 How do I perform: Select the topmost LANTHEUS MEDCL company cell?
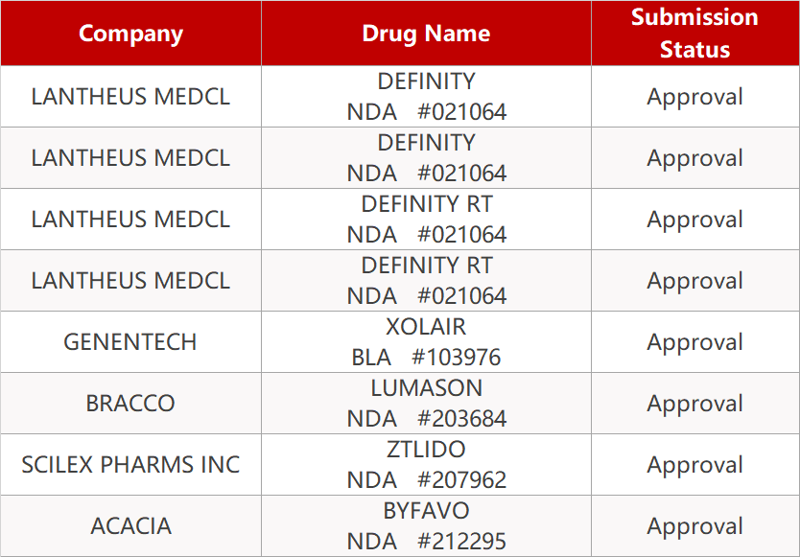[130, 97]
